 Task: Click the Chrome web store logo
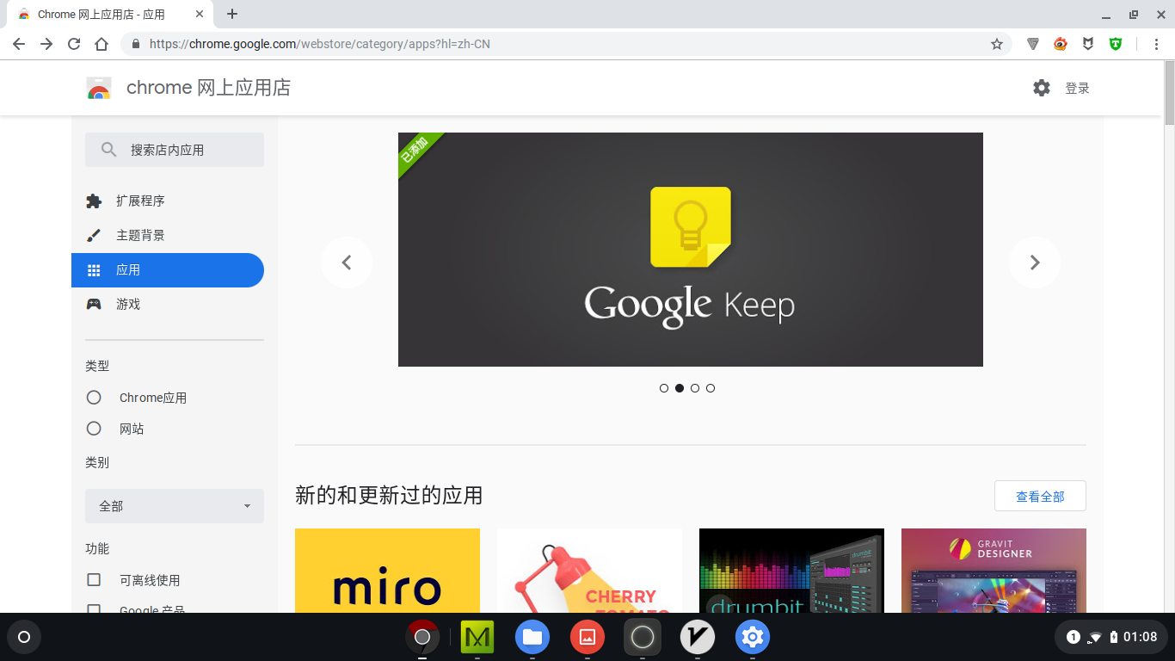[x=99, y=88]
